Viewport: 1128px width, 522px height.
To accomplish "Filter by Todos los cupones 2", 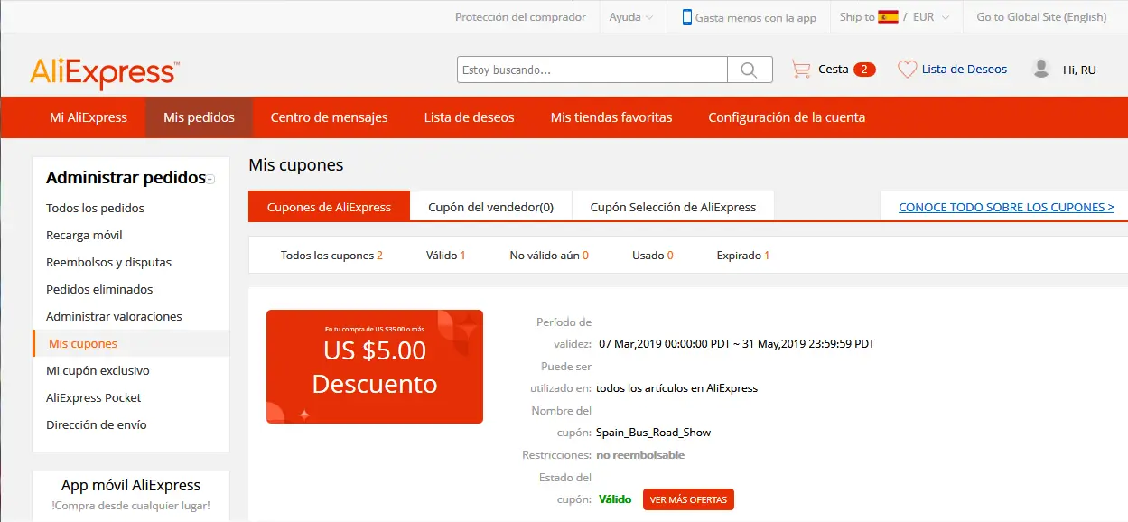I will [331, 256].
